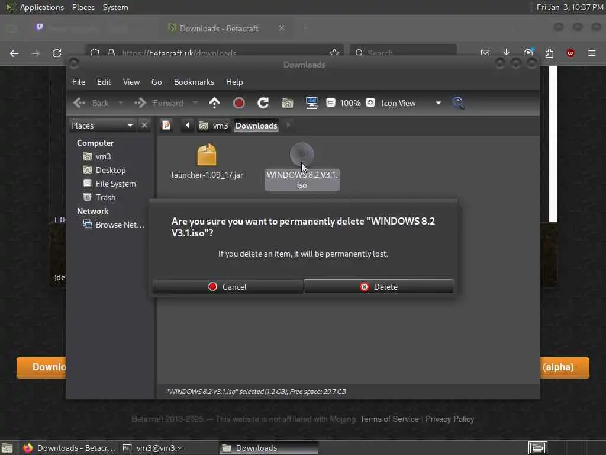
Task: Open the View menu
Action: (131, 82)
